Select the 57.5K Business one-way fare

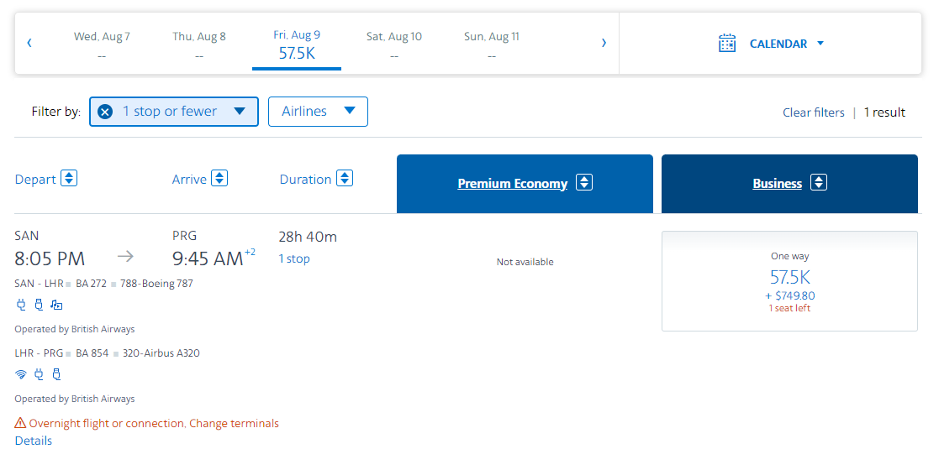pyautogui.click(x=789, y=281)
